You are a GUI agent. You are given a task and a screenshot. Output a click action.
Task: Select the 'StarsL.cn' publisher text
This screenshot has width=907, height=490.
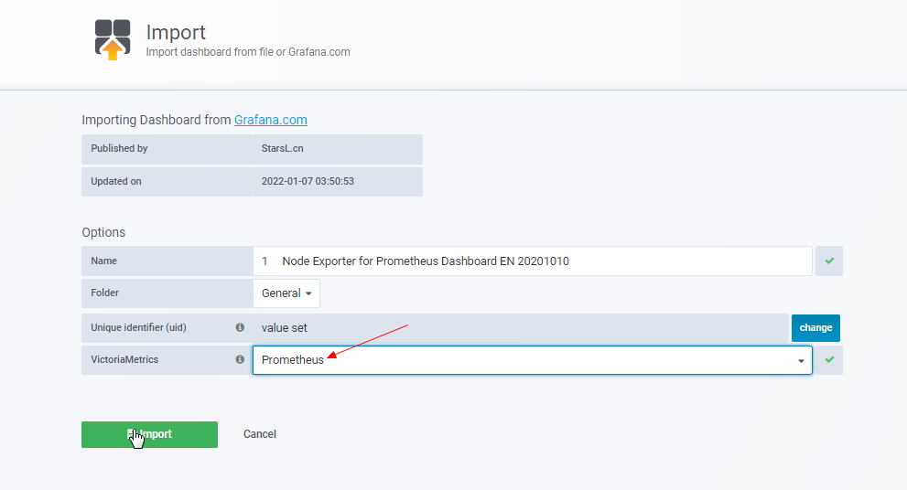(282, 148)
